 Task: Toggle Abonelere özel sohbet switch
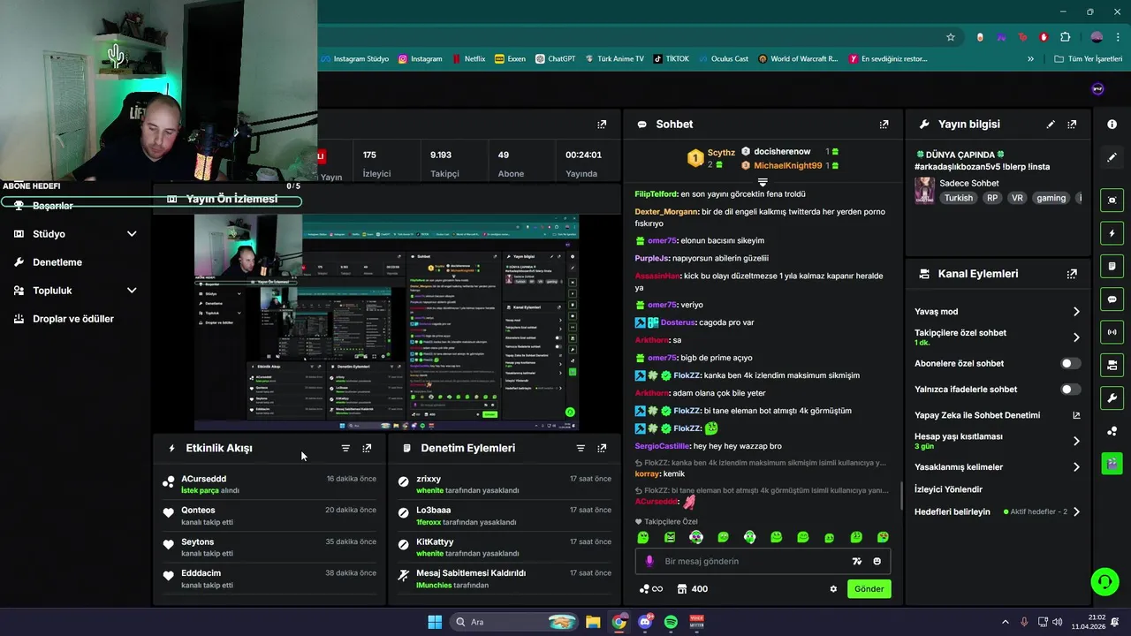(1070, 363)
